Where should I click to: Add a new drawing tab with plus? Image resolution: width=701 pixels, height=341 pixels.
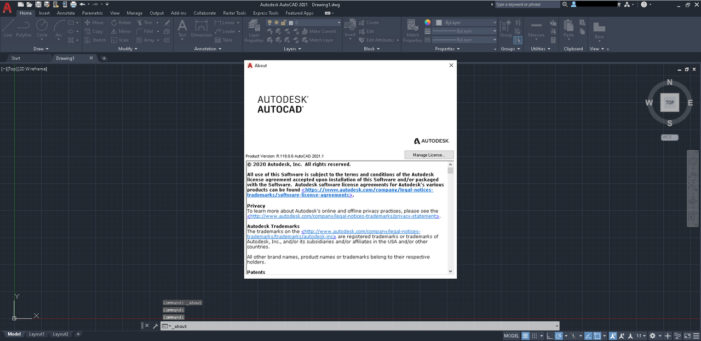point(104,58)
